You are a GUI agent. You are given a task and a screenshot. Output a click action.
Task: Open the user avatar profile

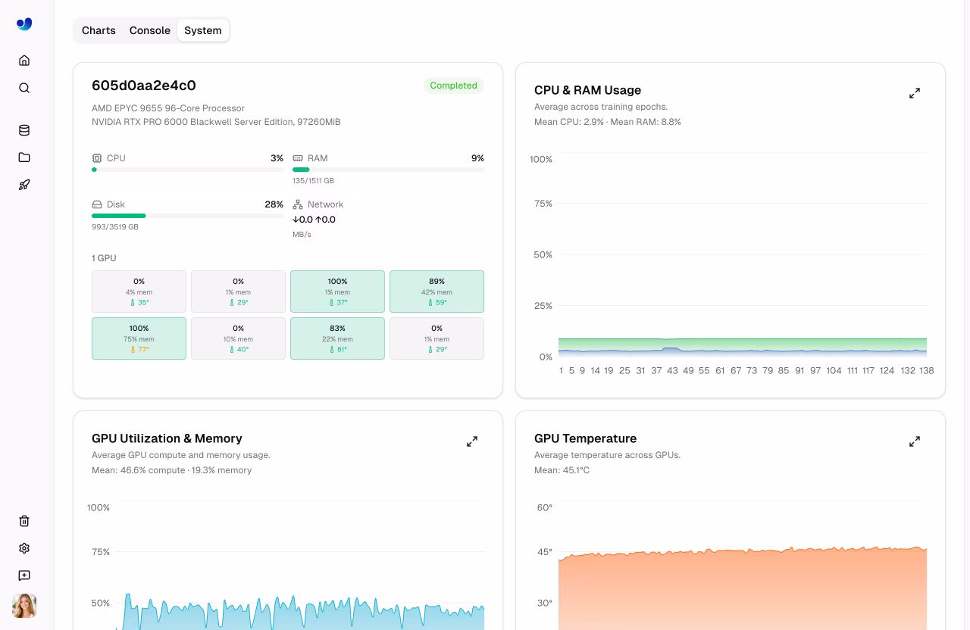[24, 606]
